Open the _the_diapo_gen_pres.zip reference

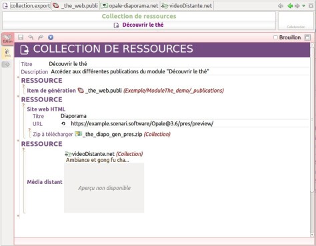pyautogui.click(x=112, y=135)
